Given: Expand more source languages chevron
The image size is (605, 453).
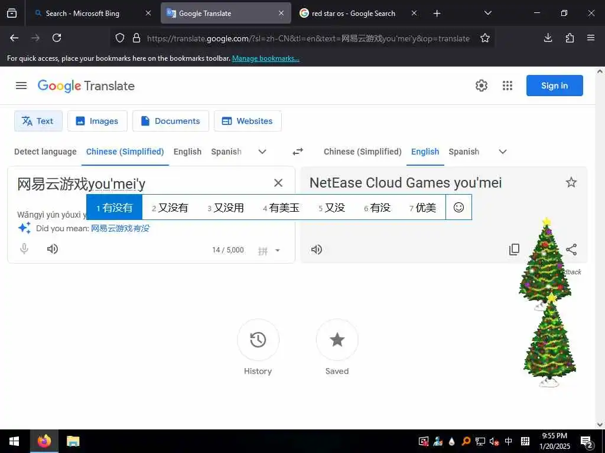Looking at the screenshot, I should point(262,152).
